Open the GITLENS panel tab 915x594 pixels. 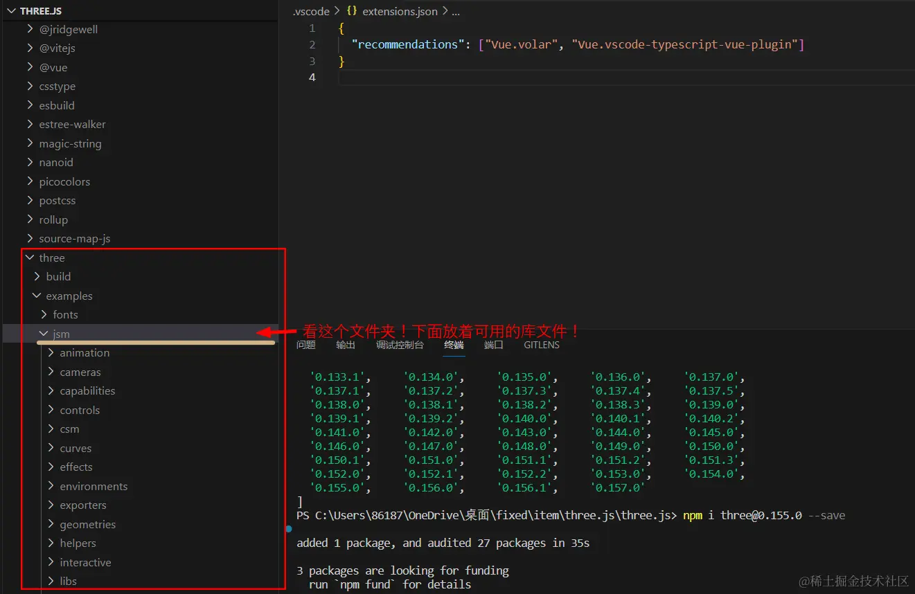coord(542,345)
